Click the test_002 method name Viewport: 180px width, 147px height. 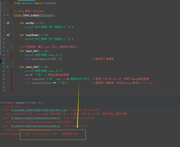point(32,67)
